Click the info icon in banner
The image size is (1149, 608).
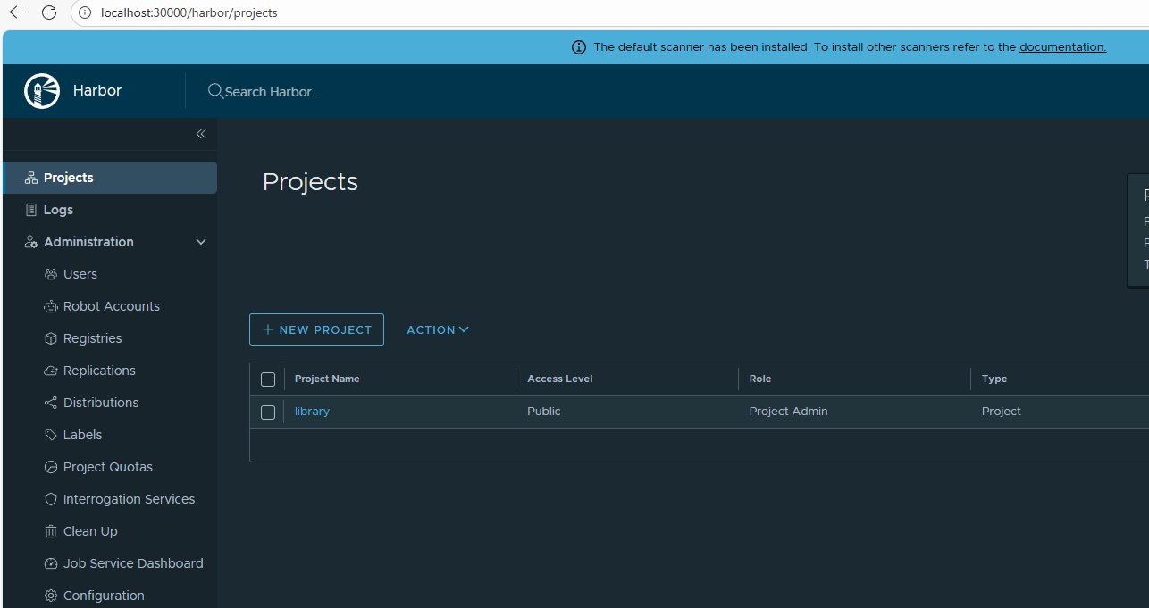(579, 47)
